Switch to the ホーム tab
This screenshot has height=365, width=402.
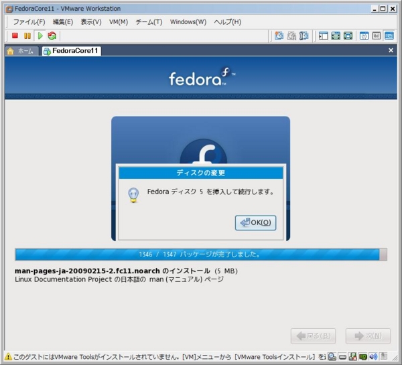click(x=21, y=51)
